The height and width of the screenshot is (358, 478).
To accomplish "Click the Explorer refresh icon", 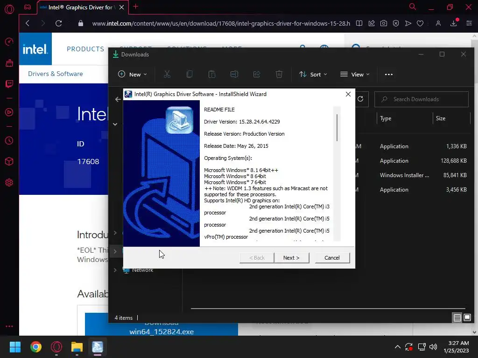I will pyautogui.click(x=360, y=99).
